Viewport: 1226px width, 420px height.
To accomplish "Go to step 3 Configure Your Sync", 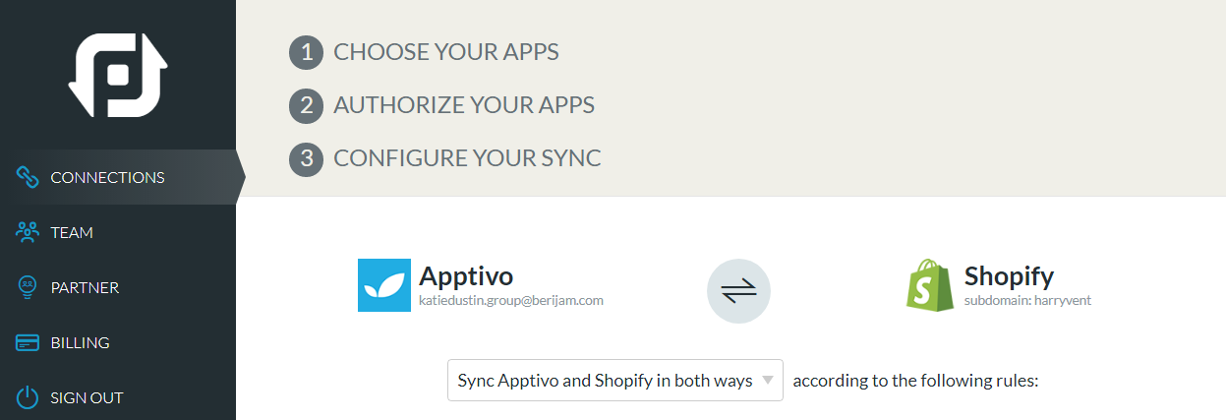I will coord(444,158).
